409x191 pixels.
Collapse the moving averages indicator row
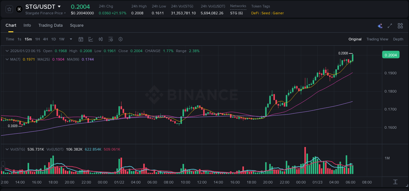click(x=7, y=59)
